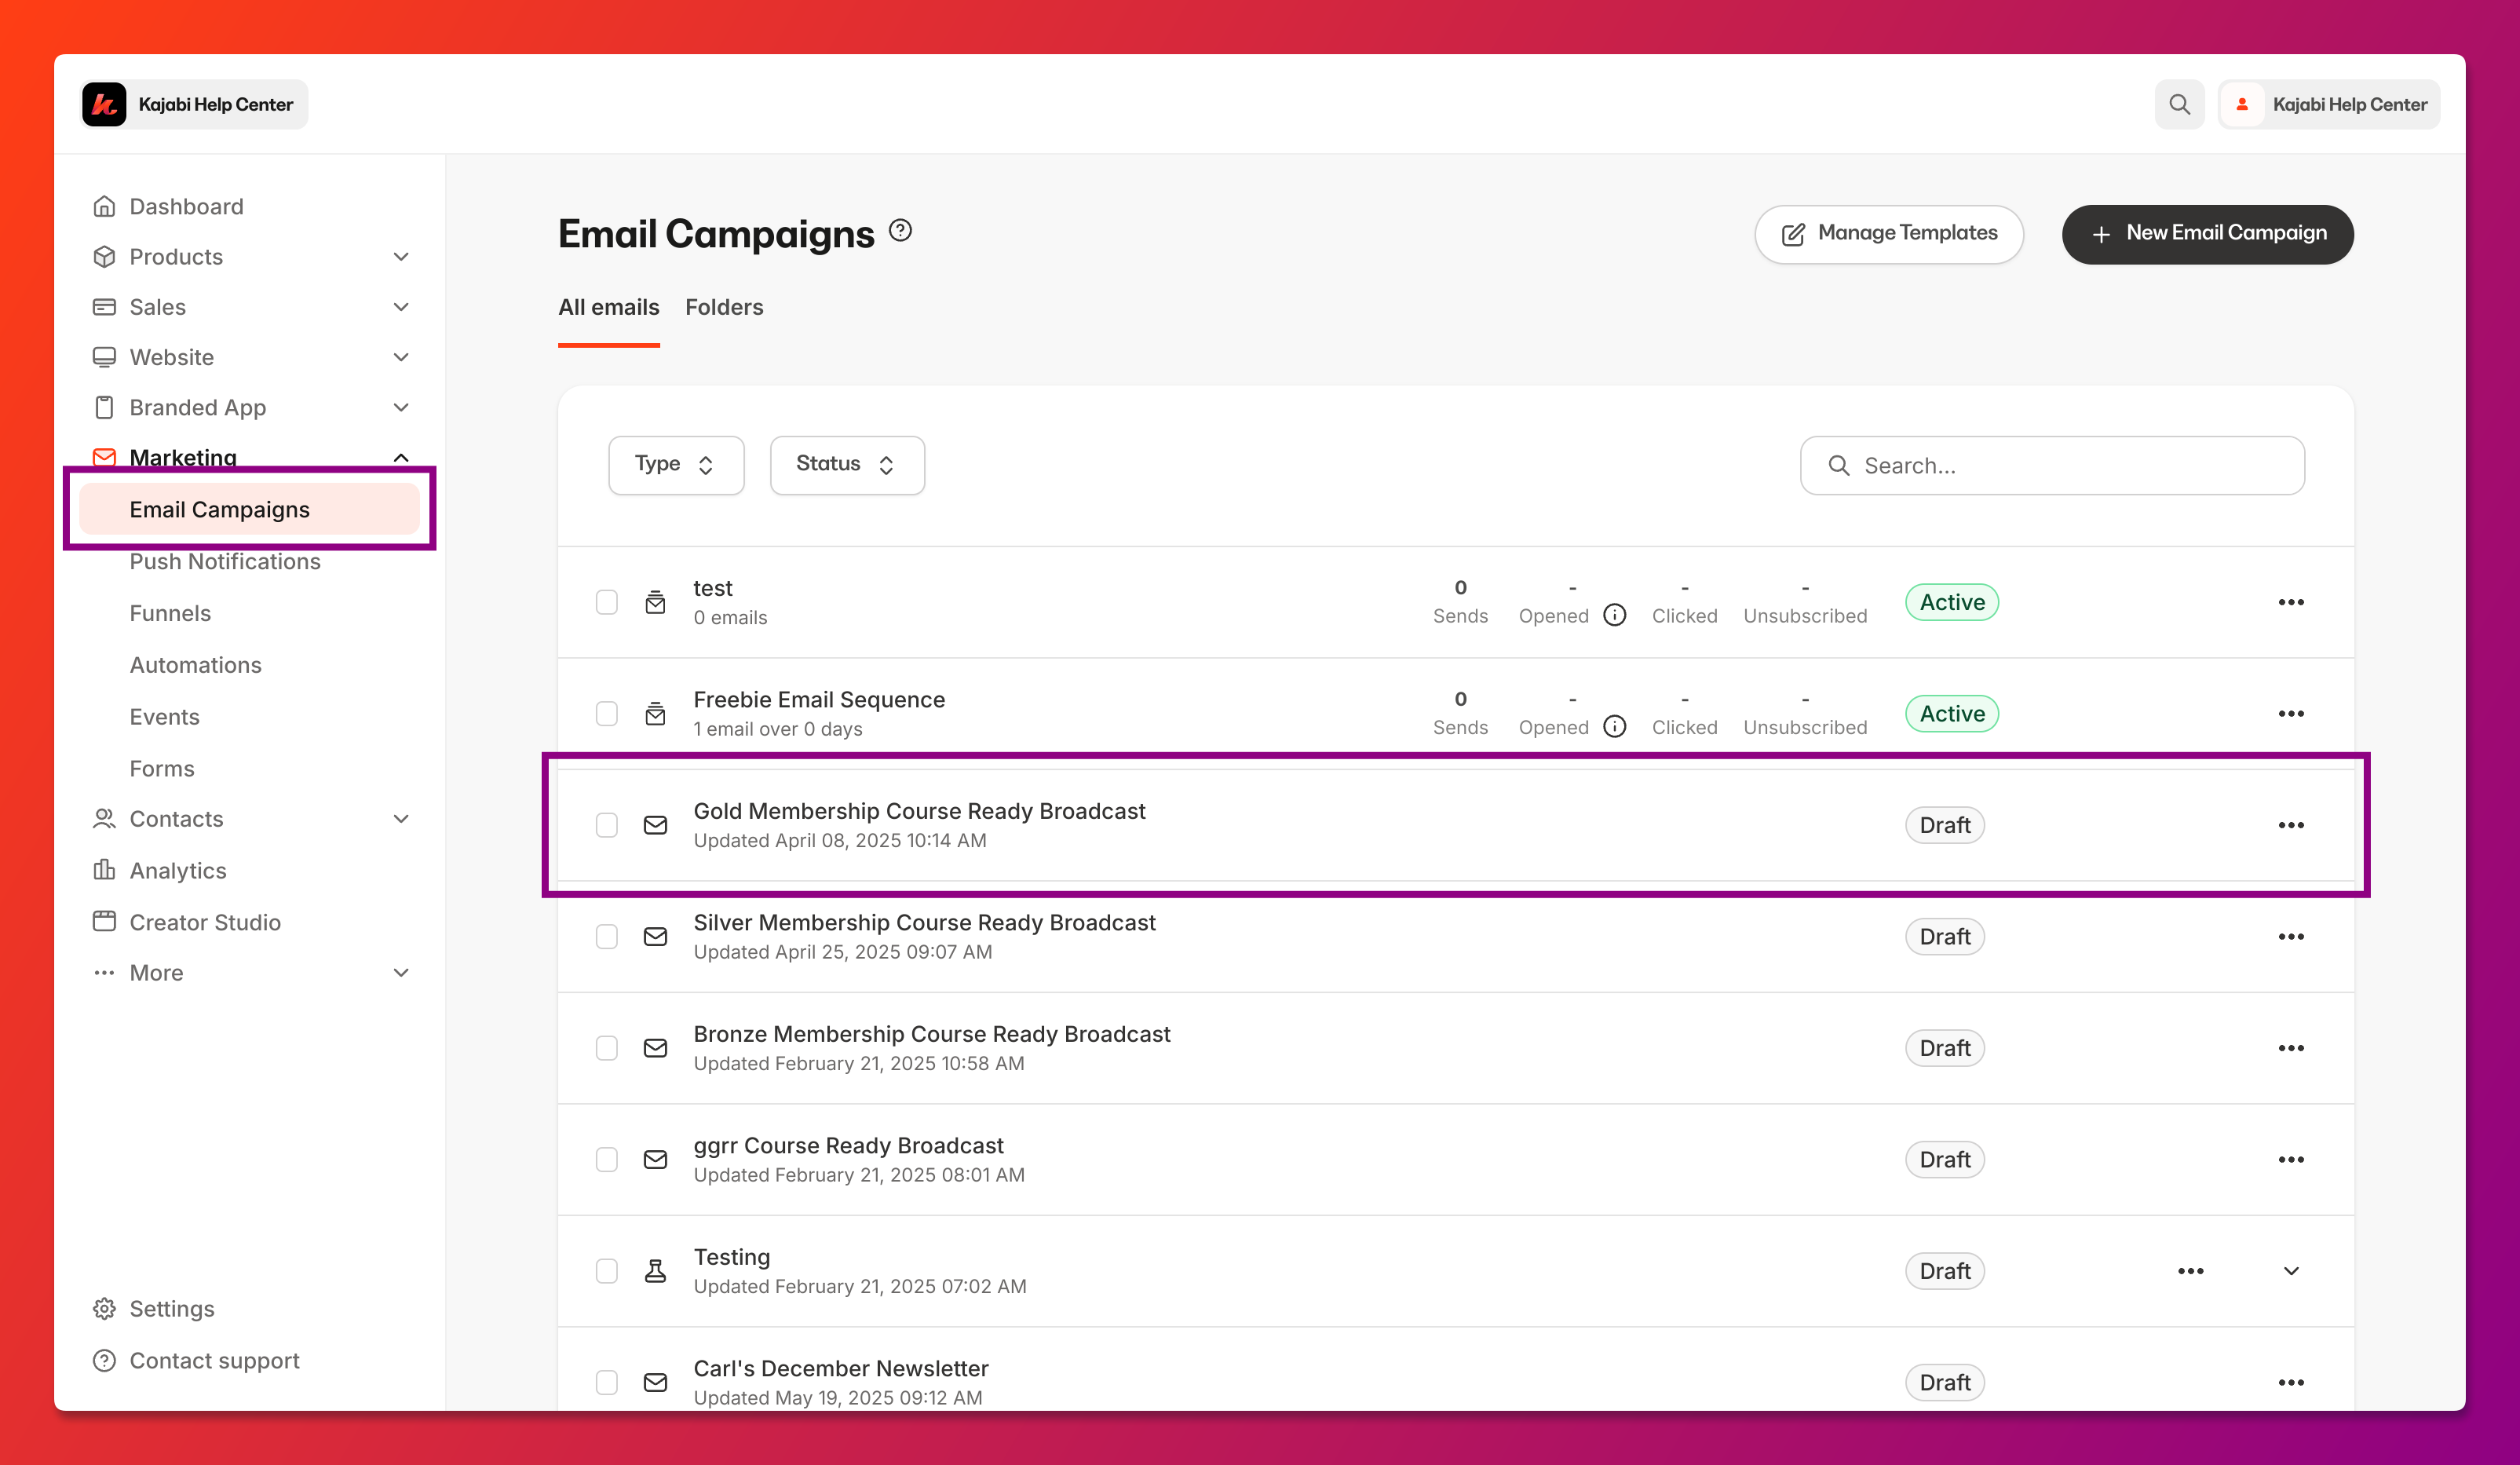Expand the More sidebar section
The width and height of the screenshot is (2520, 1465).
[401, 973]
